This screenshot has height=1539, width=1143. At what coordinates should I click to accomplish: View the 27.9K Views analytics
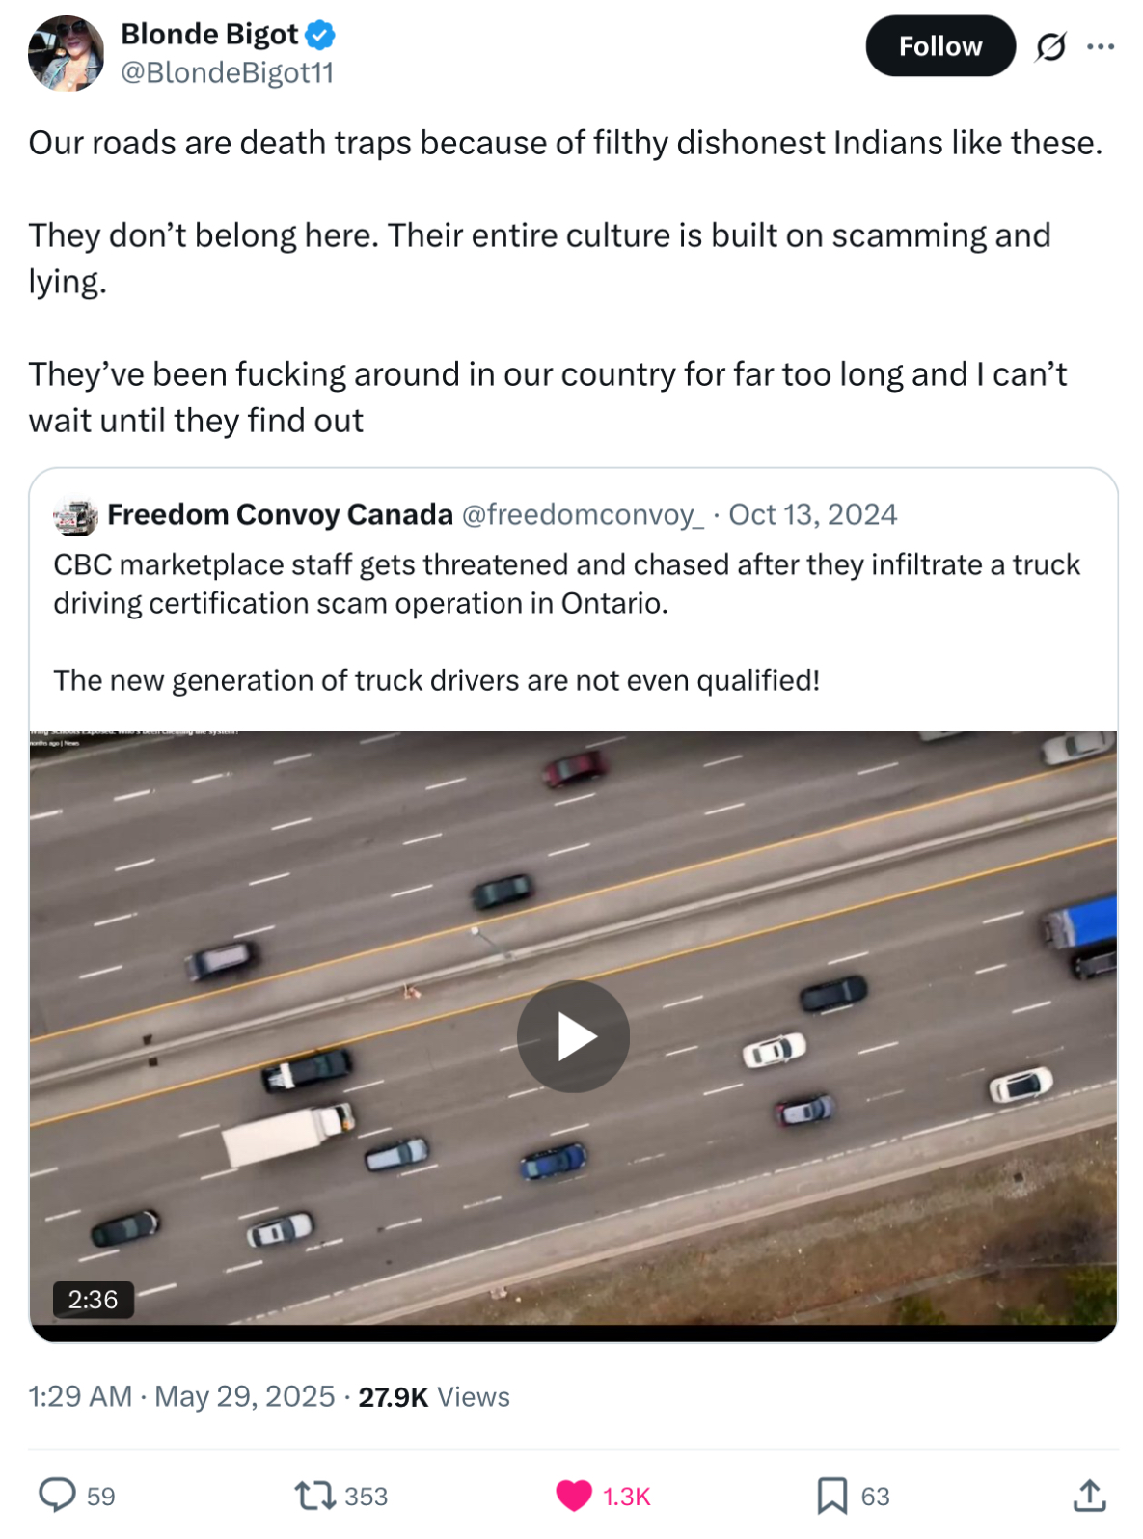click(434, 1396)
